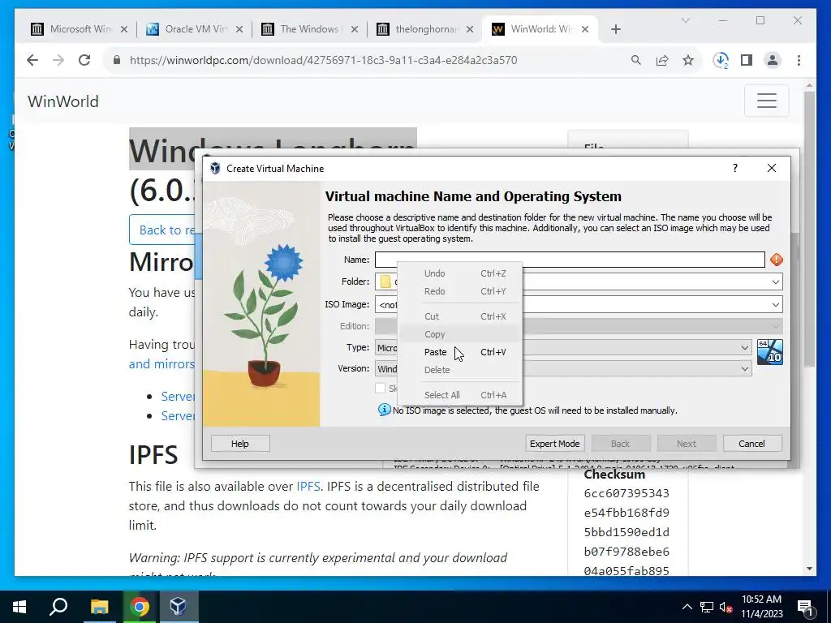This screenshot has height=623, width=831.
Task: Open Chrome profile avatar
Action: (773, 60)
